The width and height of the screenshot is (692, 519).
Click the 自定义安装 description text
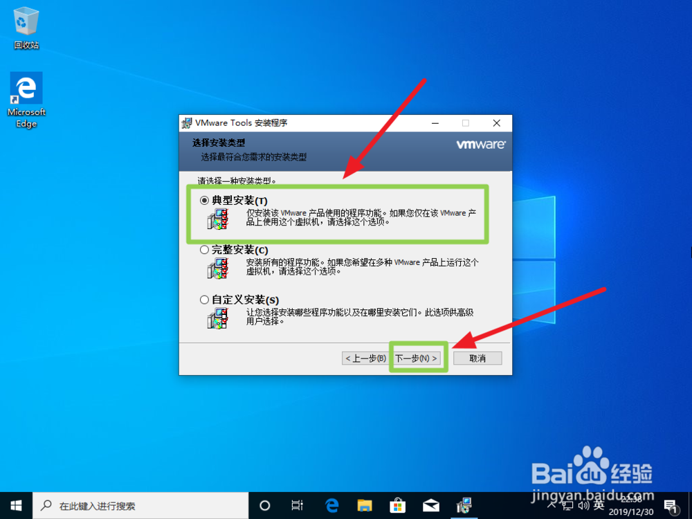pyautogui.click(x=360, y=317)
